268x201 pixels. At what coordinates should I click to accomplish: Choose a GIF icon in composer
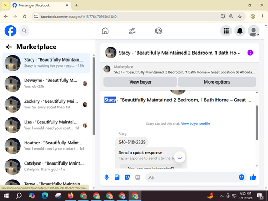tap(138, 177)
